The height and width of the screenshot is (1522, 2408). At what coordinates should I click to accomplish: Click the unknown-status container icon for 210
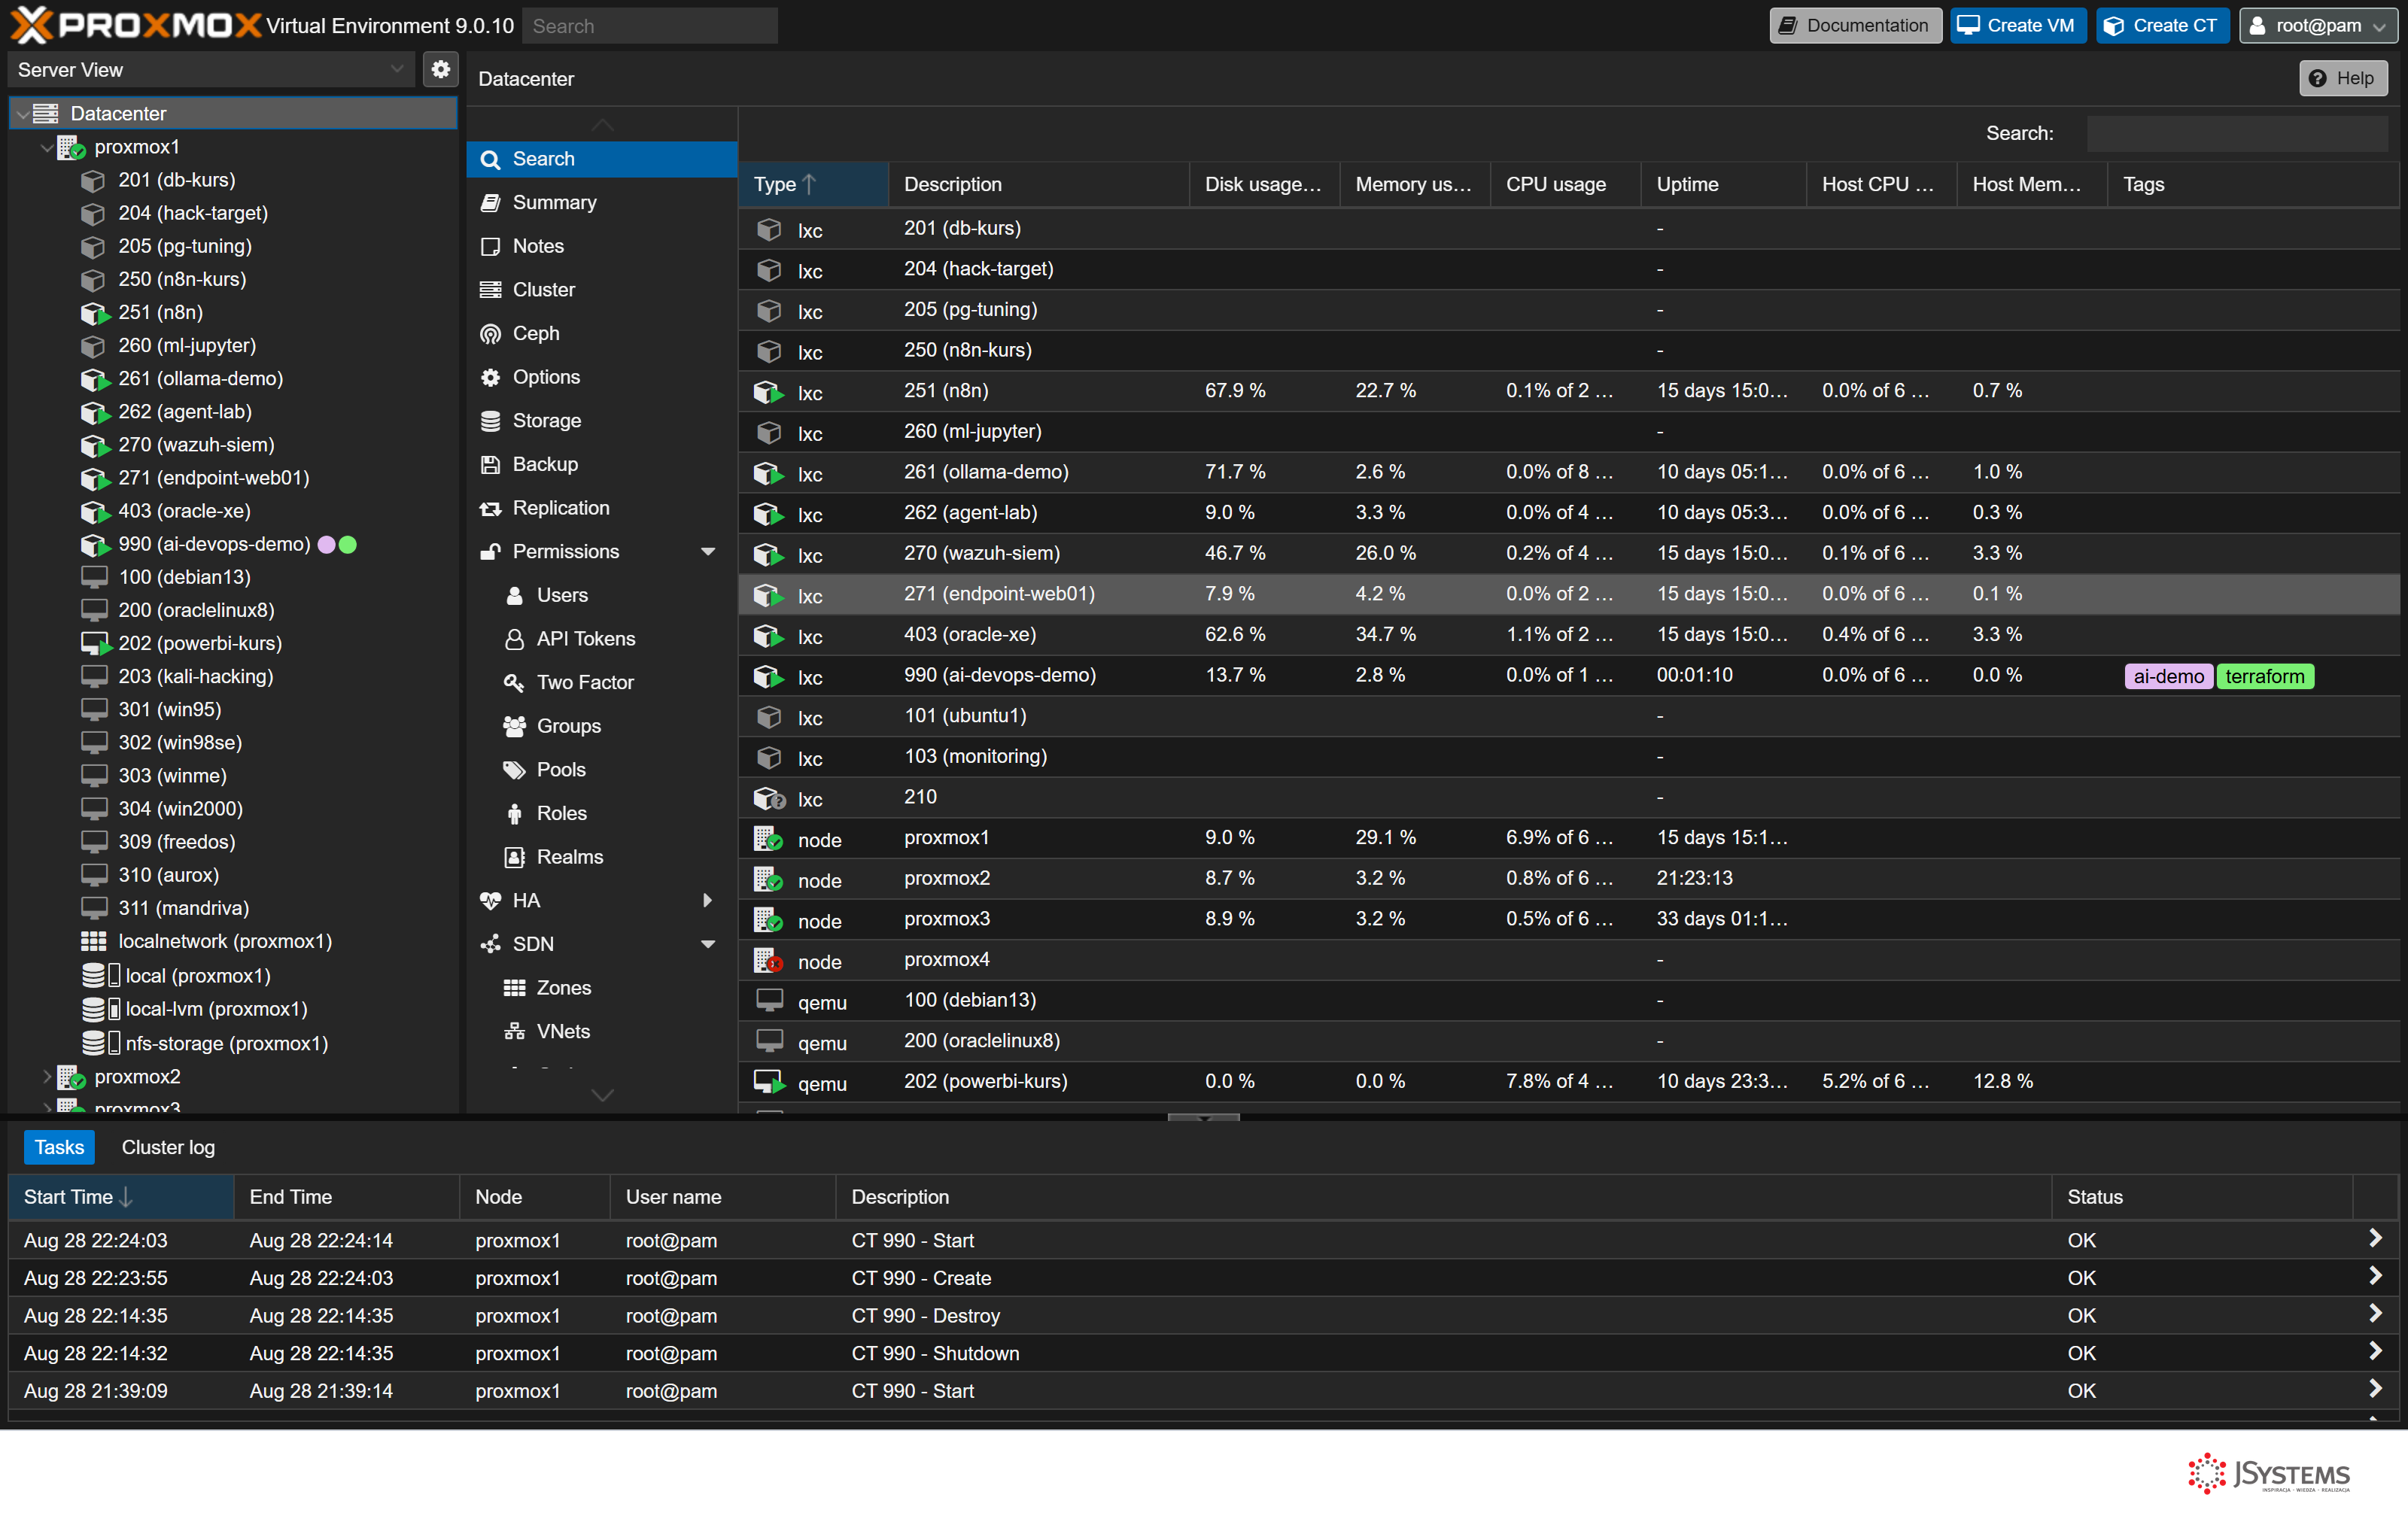[769, 798]
